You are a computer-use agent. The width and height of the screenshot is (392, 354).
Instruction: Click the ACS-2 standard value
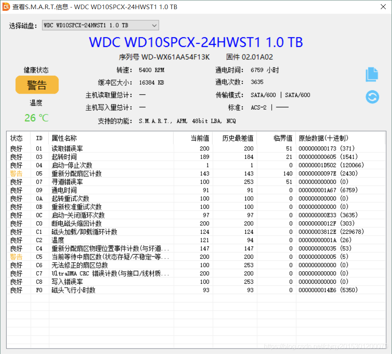[259, 107]
